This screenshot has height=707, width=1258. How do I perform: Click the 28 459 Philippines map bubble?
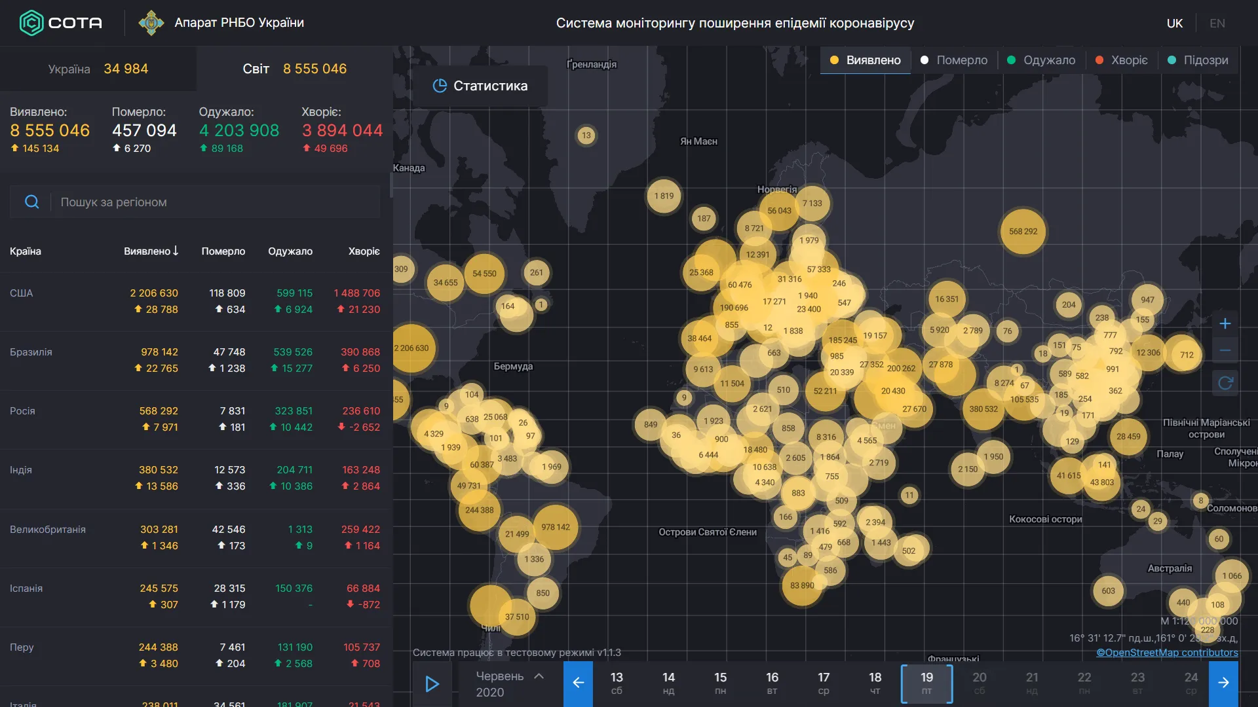point(1128,437)
